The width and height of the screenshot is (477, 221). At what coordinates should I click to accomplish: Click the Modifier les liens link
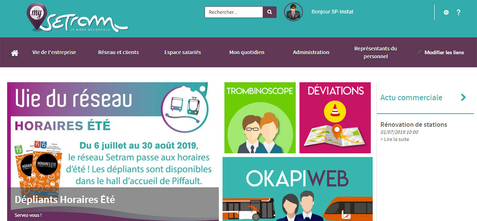coord(444,52)
